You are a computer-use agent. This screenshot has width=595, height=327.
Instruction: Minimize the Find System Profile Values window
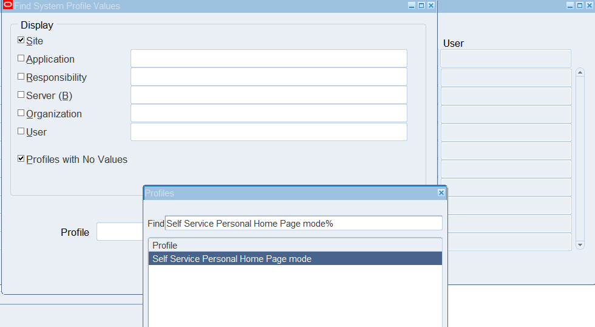point(412,5)
